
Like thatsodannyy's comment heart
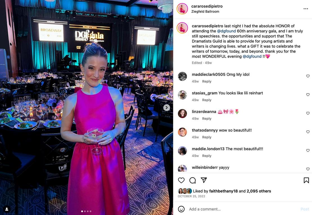click(x=308, y=132)
